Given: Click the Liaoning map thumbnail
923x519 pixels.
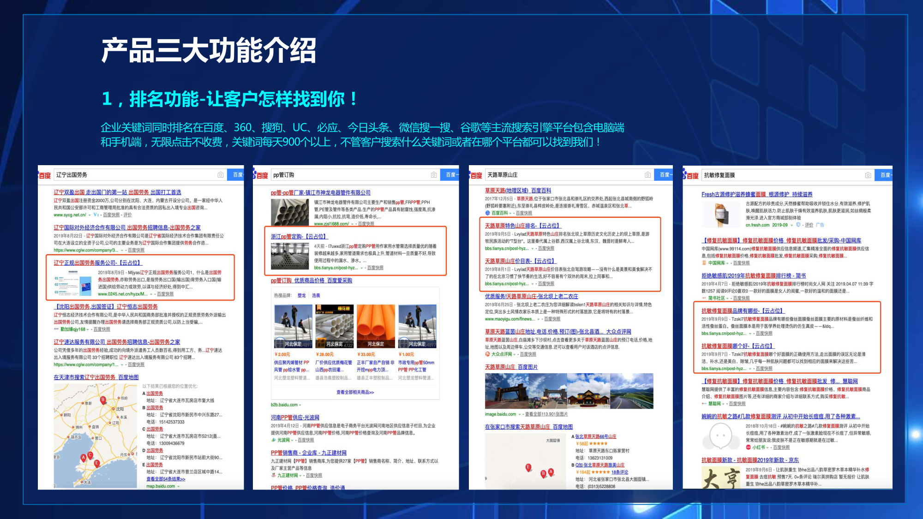Looking at the screenshot, I should click(95, 435).
